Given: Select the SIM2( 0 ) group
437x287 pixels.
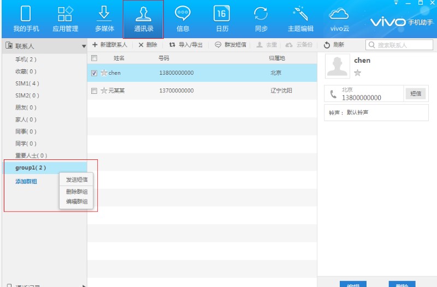Looking at the screenshot, I should pyautogui.click(x=27, y=95).
